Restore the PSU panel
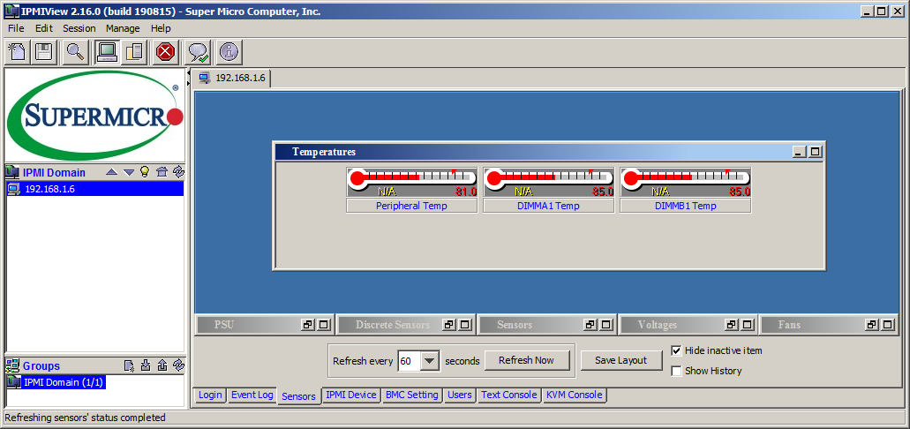910x429 pixels. click(x=307, y=325)
